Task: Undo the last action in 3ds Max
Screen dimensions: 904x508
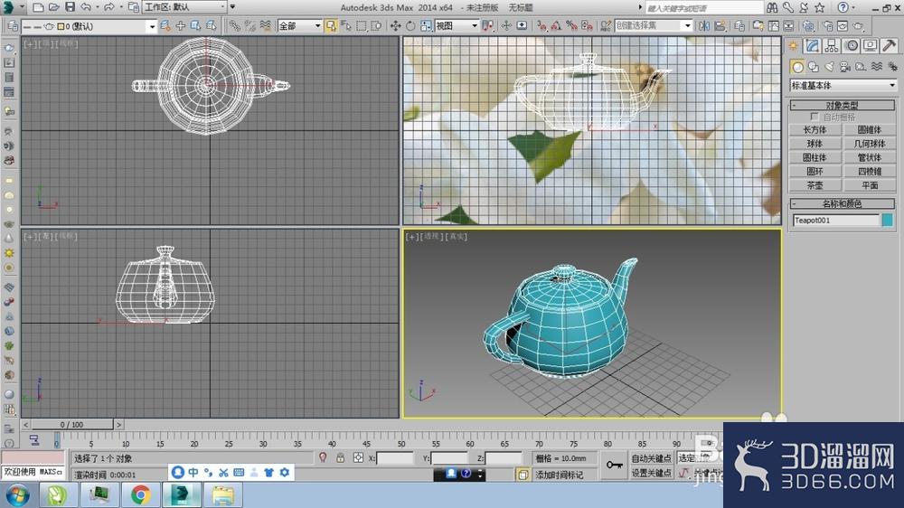Action: [86, 7]
